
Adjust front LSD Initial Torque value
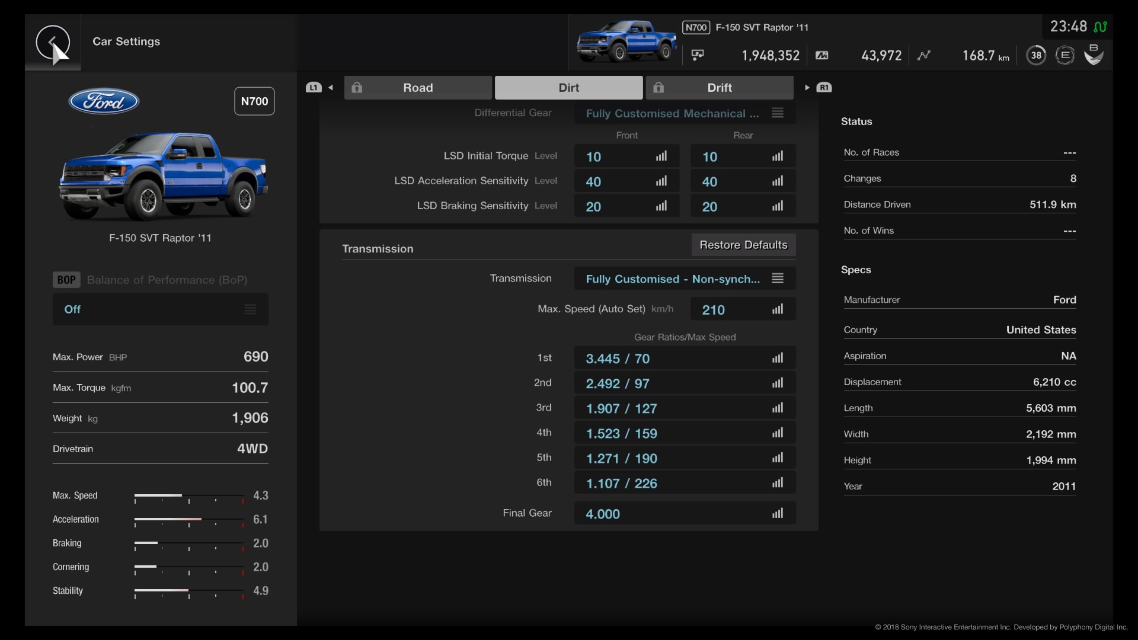click(x=626, y=156)
